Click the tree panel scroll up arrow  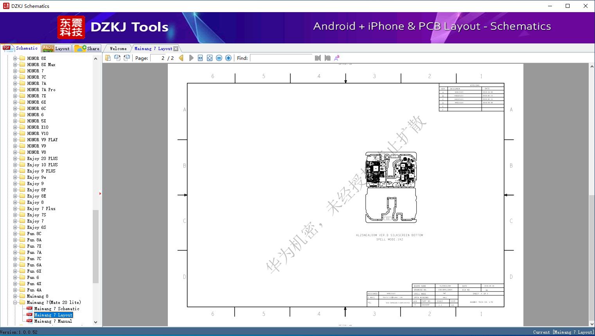[95, 59]
